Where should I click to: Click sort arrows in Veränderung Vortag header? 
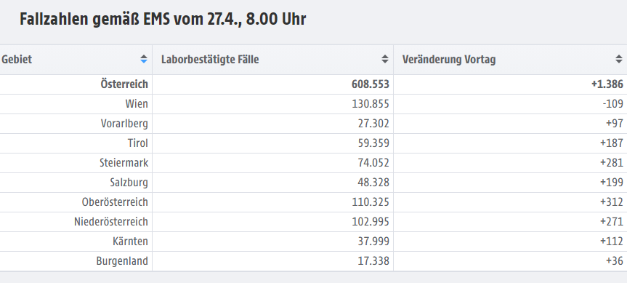click(618, 59)
